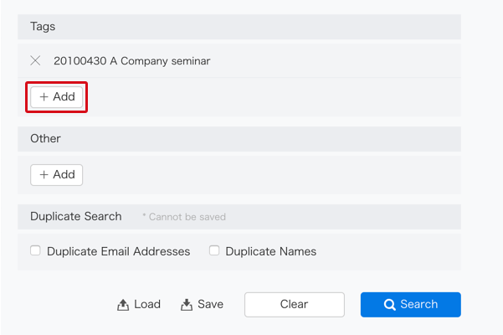Image resolution: width=503 pixels, height=335 pixels.
Task: Clear all search conditions
Action: pos(294,305)
